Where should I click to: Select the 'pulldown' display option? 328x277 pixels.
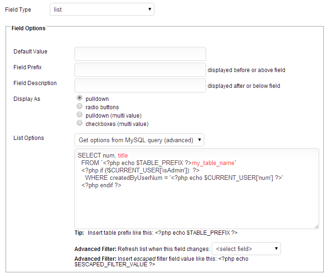tap(80, 99)
